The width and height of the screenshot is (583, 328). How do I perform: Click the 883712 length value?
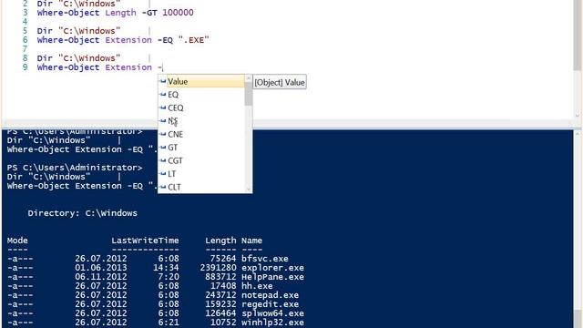click(x=220, y=277)
